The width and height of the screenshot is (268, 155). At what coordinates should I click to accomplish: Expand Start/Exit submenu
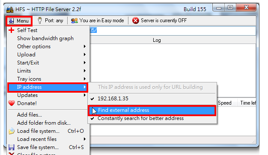point(48,63)
